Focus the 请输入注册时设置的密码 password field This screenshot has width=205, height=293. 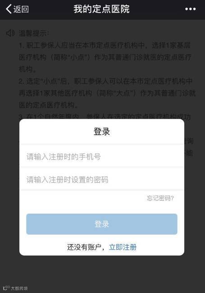[102, 179]
